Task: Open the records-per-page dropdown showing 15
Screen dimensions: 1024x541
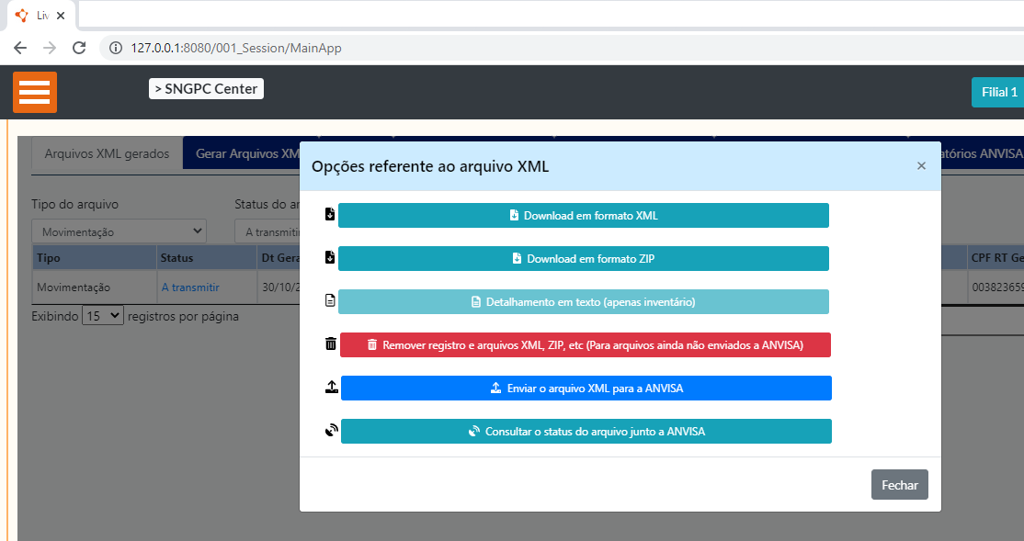Action: tap(102, 316)
